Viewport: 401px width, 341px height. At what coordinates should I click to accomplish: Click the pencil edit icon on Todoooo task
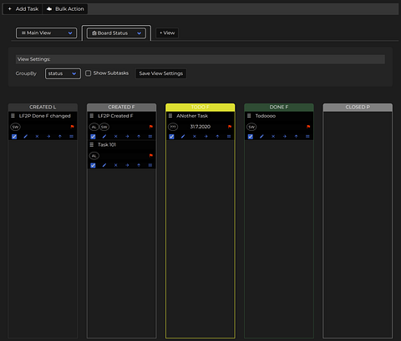coord(261,137)
